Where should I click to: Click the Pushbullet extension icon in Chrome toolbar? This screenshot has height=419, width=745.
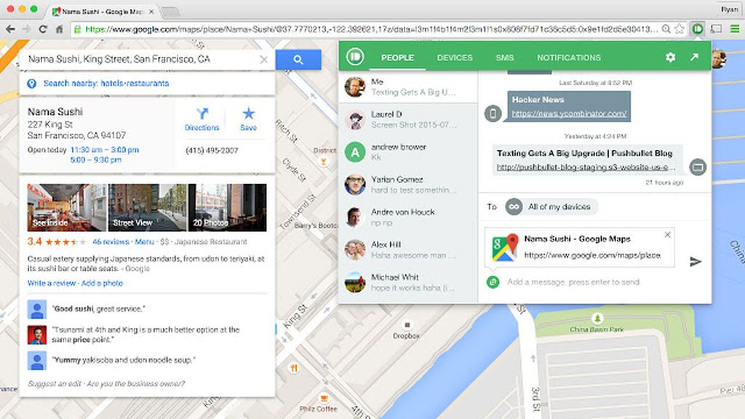pyautogui.click(x=698, y=29)
